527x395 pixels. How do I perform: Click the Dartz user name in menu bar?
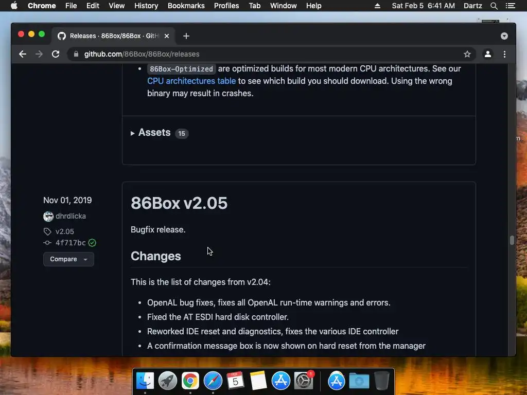coord(472,6)
